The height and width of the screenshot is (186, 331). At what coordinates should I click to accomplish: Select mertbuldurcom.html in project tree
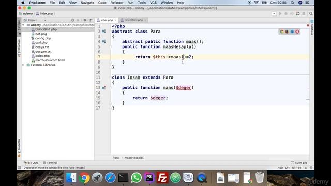tap(50, 60)
